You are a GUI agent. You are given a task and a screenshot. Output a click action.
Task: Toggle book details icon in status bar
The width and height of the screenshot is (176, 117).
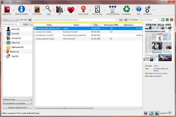(x=157, y=113)
